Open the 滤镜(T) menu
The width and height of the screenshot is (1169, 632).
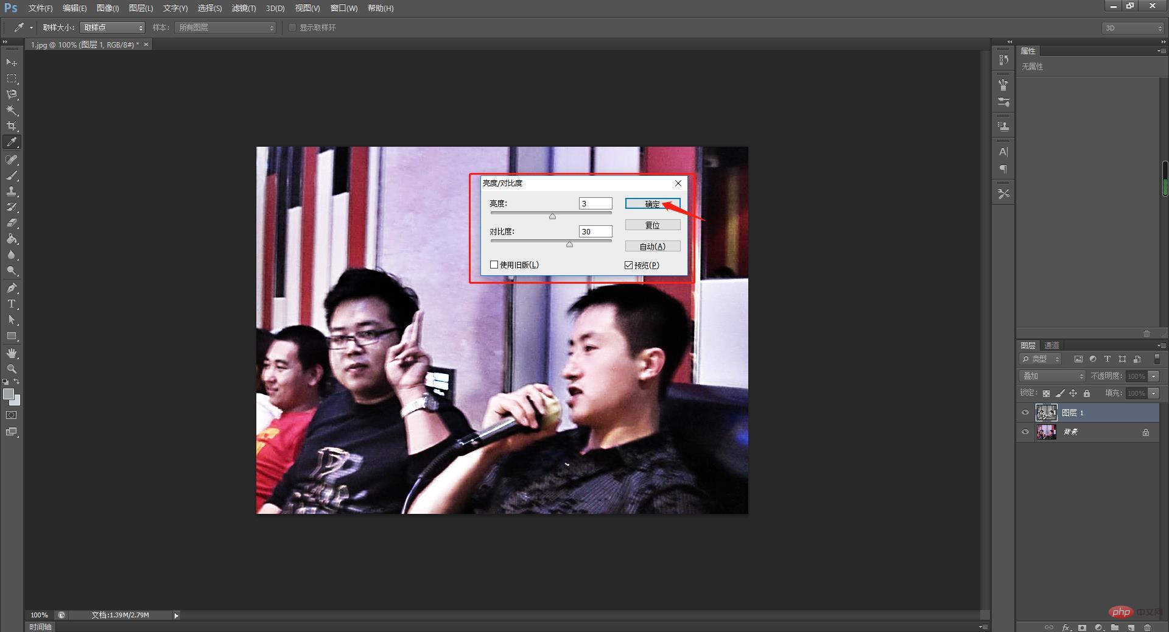[x=244, y=8]
